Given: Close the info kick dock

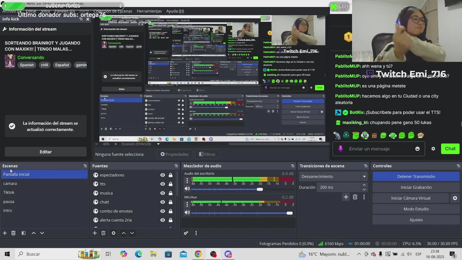Looking at the screenshot, I should coord(87,19).
